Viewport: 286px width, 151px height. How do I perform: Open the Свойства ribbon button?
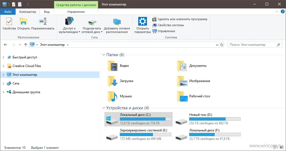[x=9, y=24]
